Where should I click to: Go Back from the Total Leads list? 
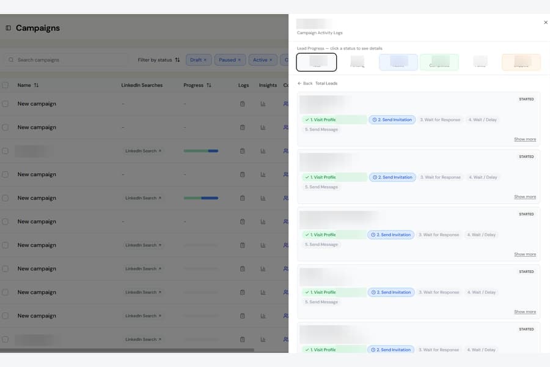tap(305, 84)
